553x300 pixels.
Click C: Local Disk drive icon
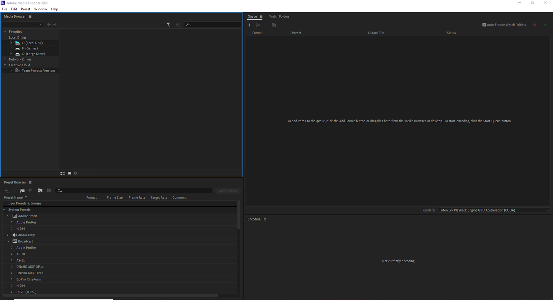pyautogui.click(x=17, y=43)
